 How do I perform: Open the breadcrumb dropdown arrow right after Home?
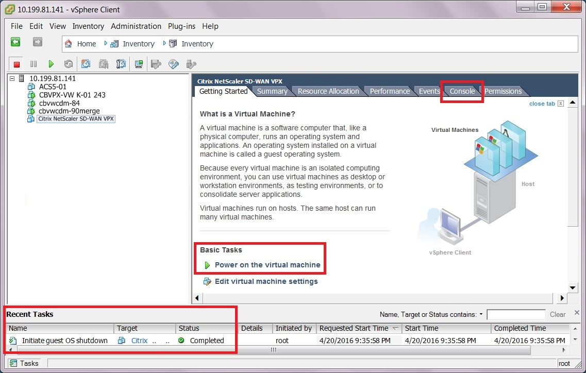coord(106,43)
